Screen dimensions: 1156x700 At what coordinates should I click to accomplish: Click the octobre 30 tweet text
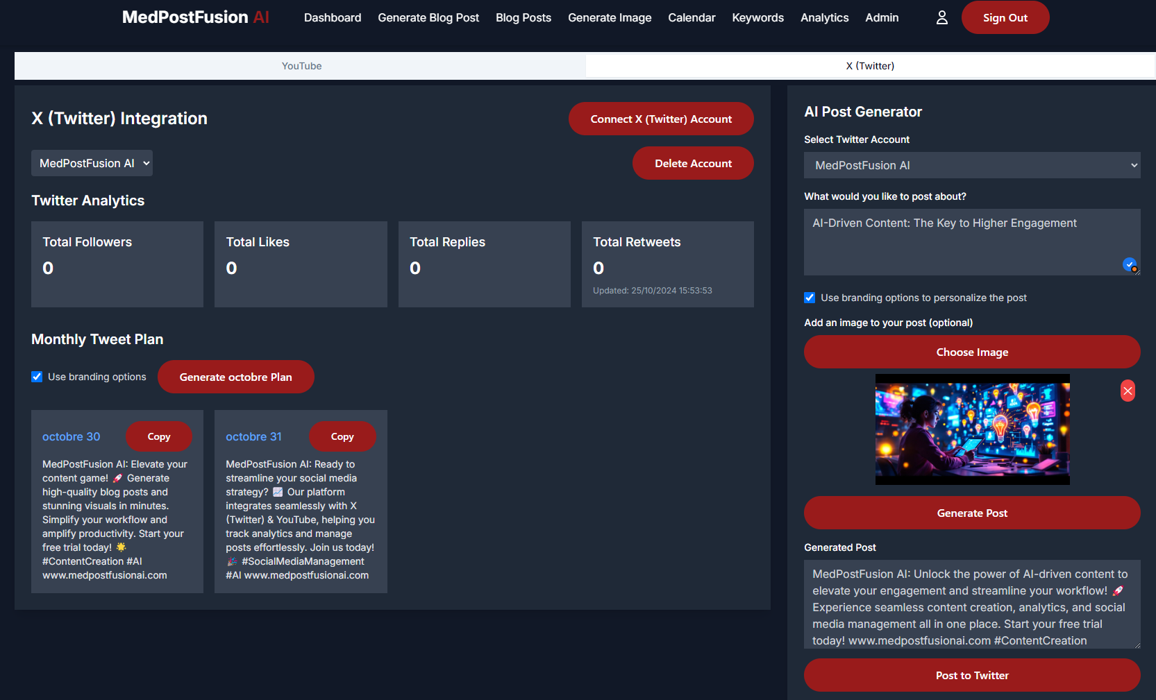[x=115, y=520]
